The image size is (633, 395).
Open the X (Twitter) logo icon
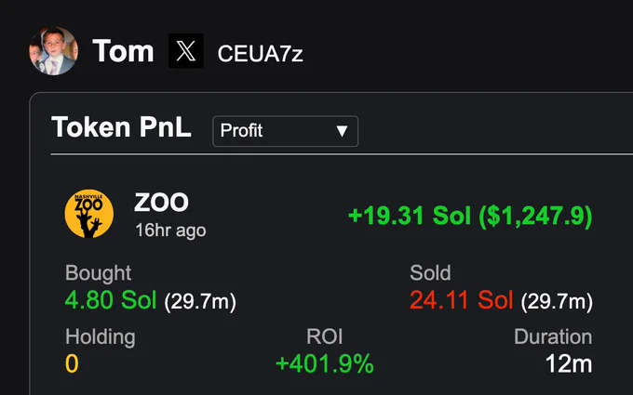click(x=185, y=51)
